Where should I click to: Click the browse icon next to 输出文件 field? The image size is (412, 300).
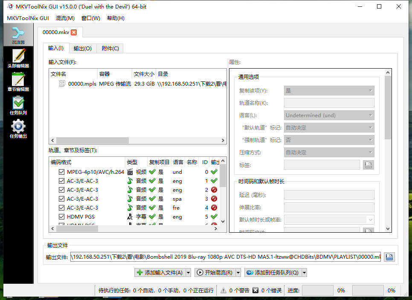(389, 257)
